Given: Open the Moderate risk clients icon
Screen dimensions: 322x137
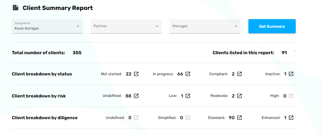Looking at the screenshot, I should pyautogui.click(x=239, y=96).
